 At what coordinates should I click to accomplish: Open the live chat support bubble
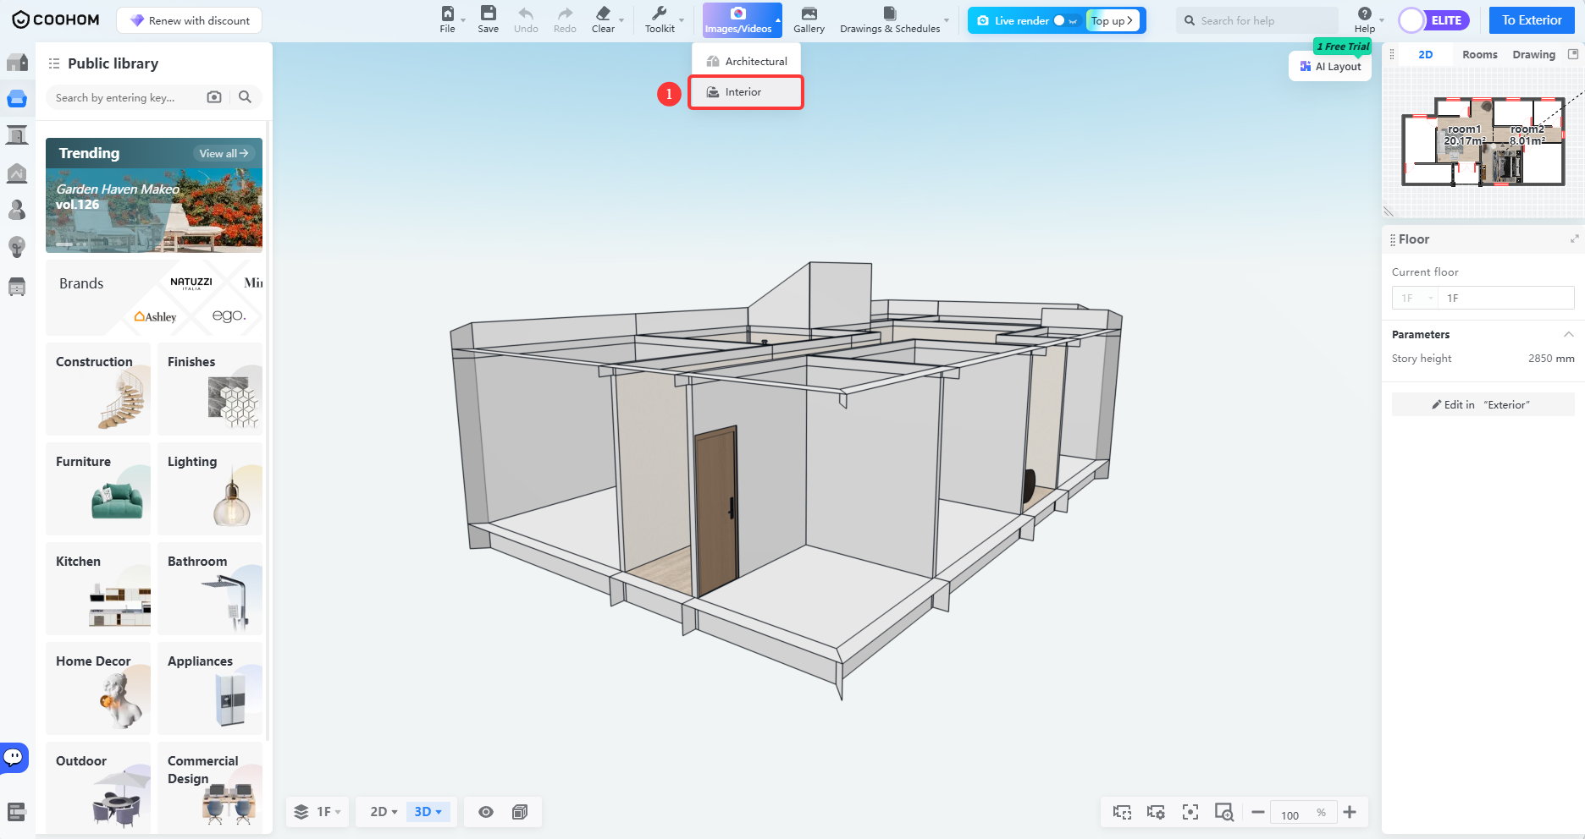[14, 757]
